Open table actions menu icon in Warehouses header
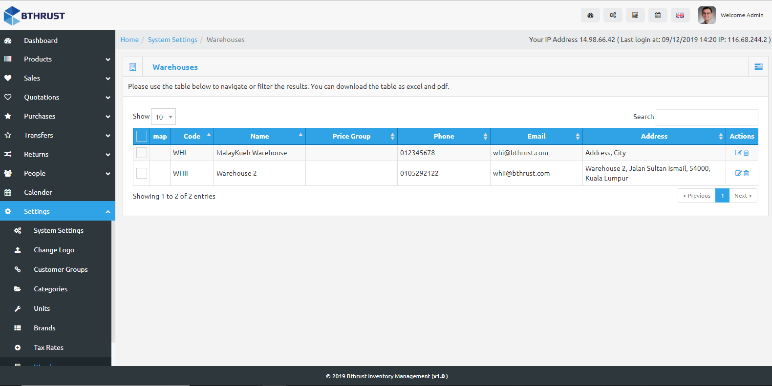Screen dimensions: 772x386 pos(758,67)
